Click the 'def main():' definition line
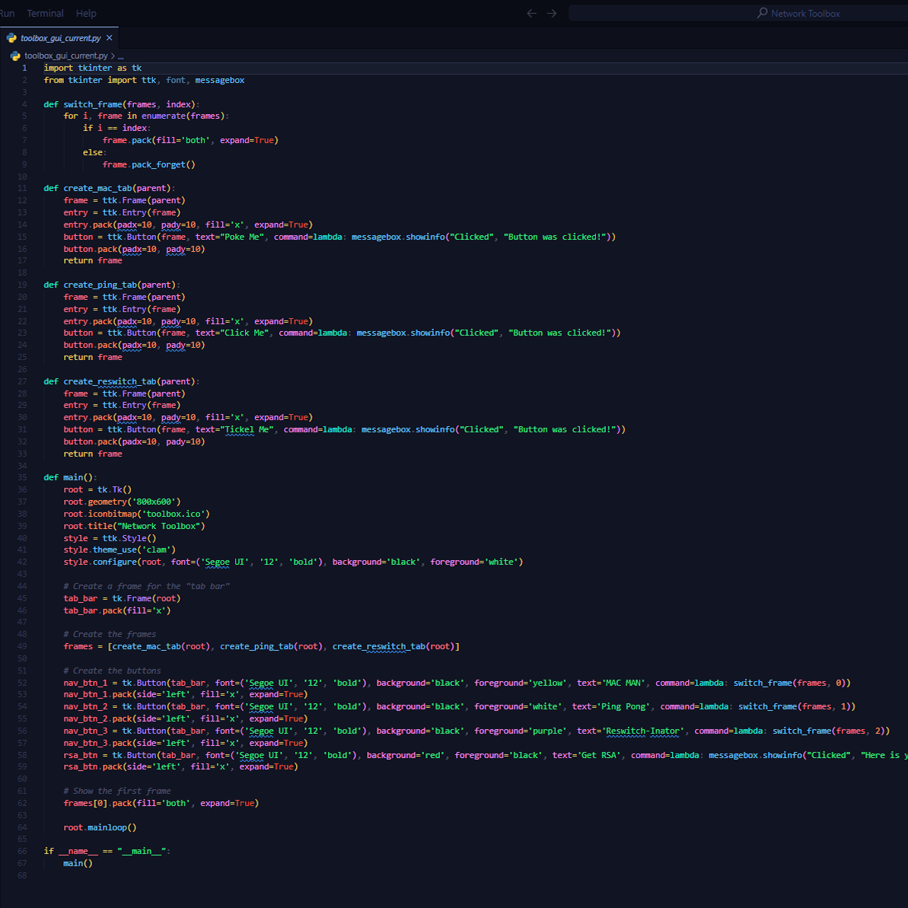Screen dimensions: 908x908 (71, 478)
